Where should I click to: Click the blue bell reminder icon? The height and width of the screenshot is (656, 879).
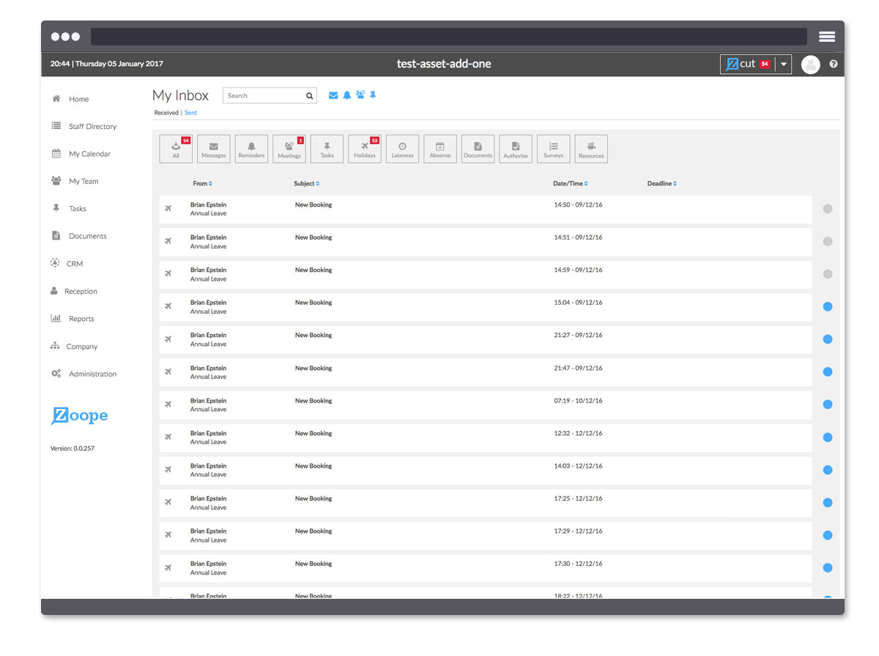point(347,95)
